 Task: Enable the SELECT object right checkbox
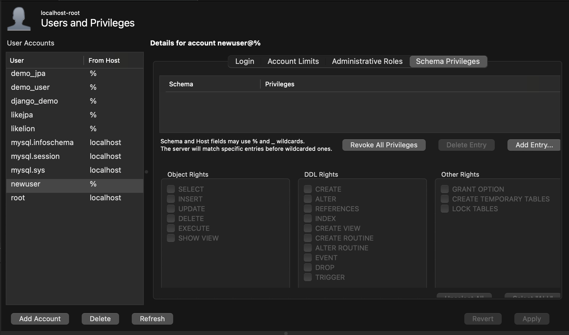coord(171,189)
